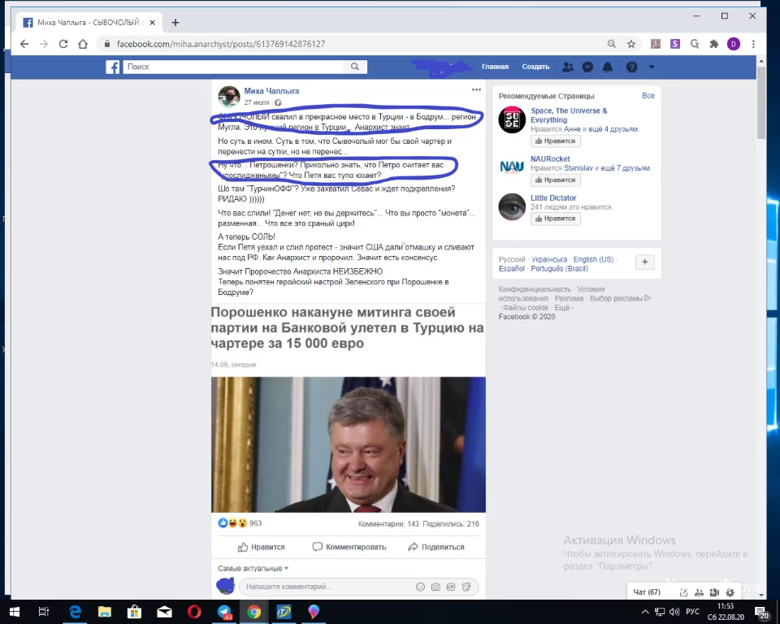
Task: Click Facebook search magnifier button
Action: click(355, 67)
